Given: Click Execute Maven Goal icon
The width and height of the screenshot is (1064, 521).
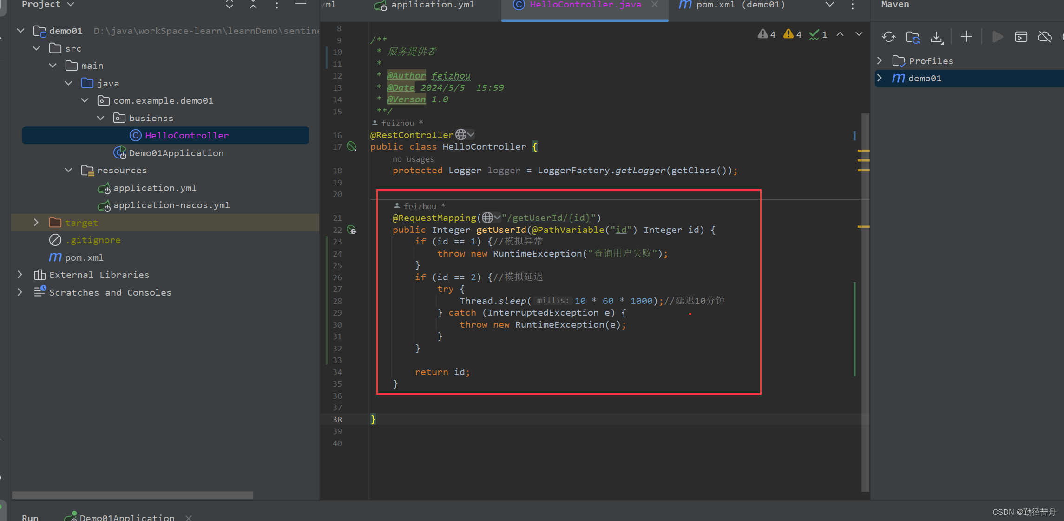Looking at the screenshot, I should tap(1021, 37).
